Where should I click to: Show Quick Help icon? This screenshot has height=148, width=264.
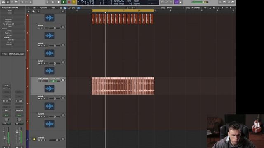pos(12,2)
